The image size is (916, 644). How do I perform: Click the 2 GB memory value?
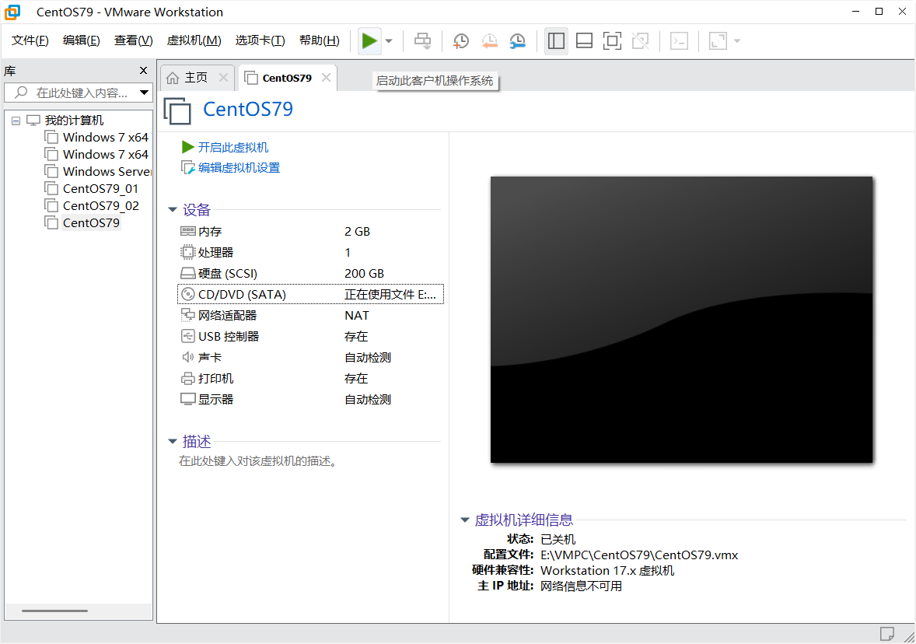(357, 232)
